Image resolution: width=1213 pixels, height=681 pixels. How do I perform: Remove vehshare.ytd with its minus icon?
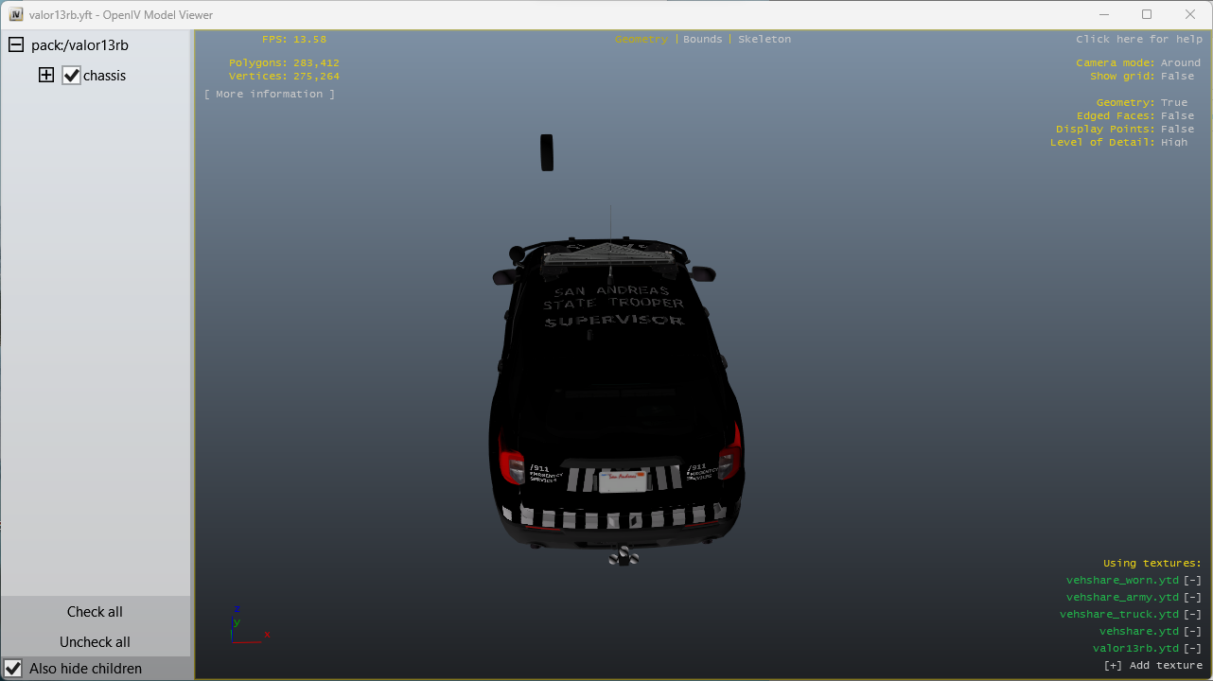pos(1192,632)
